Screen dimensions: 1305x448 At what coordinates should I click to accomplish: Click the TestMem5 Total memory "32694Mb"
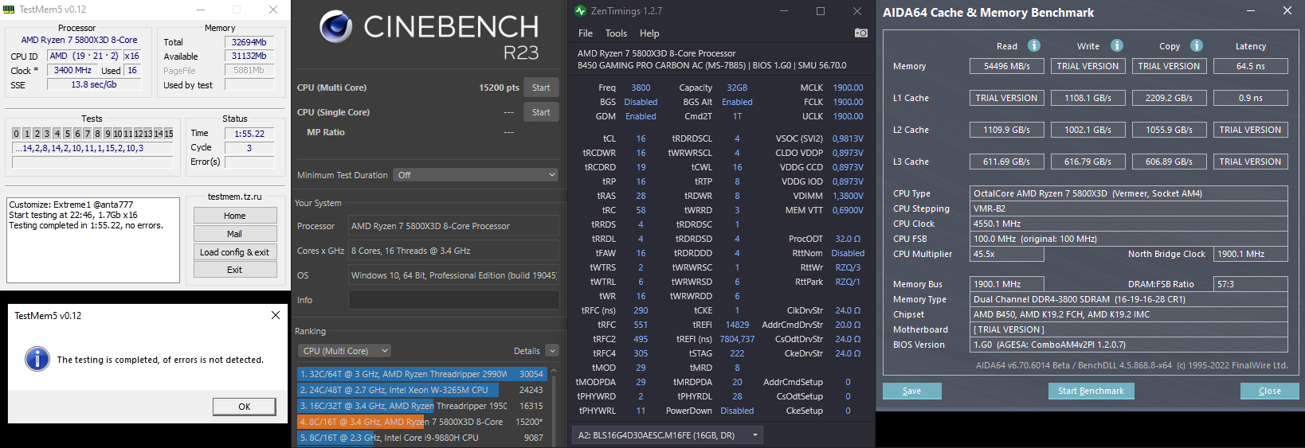pos(249,42)
